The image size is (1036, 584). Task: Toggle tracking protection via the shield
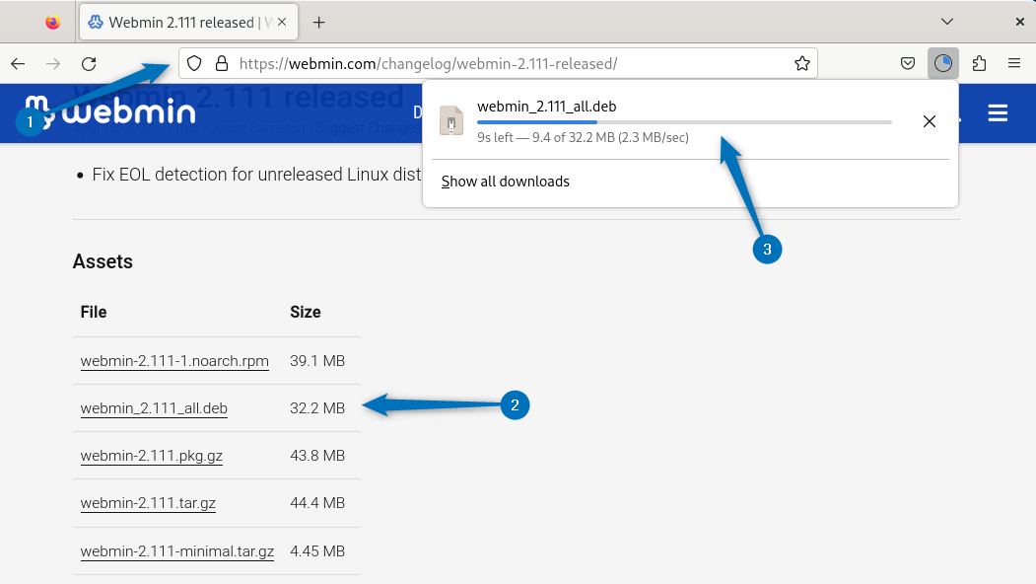pyautogui.click(x=193, y=62)
